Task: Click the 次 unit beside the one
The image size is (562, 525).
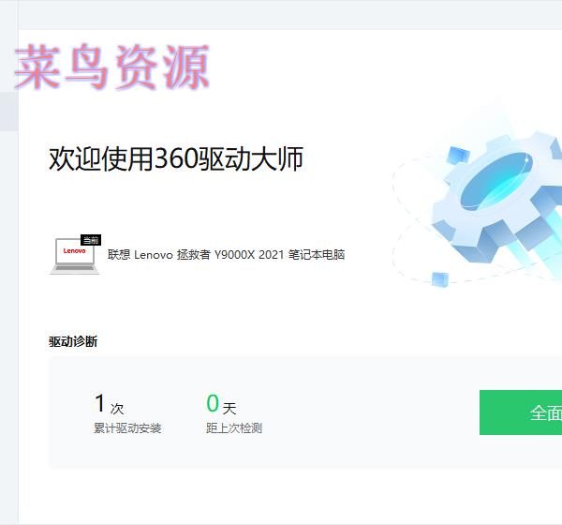Action: 117,409
